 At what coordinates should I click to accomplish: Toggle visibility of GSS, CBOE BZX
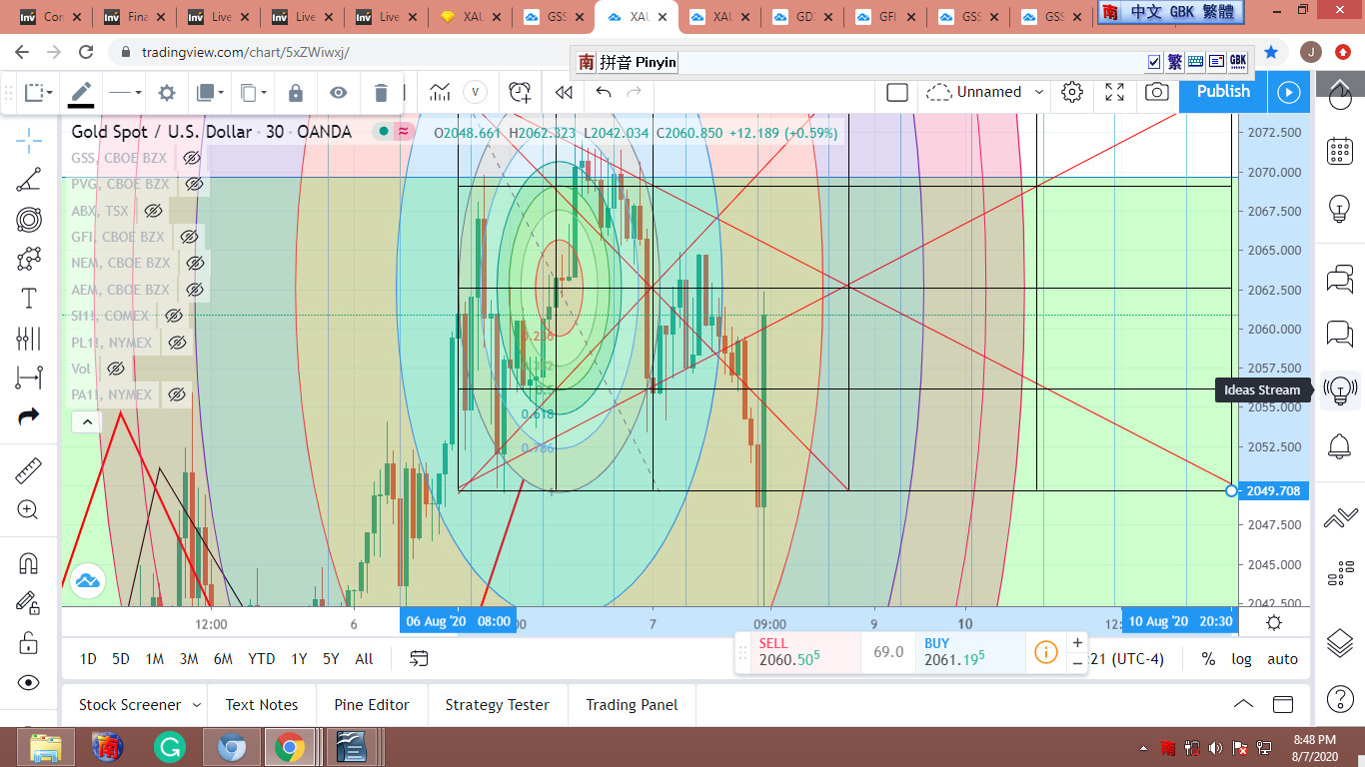click(191, 158)
